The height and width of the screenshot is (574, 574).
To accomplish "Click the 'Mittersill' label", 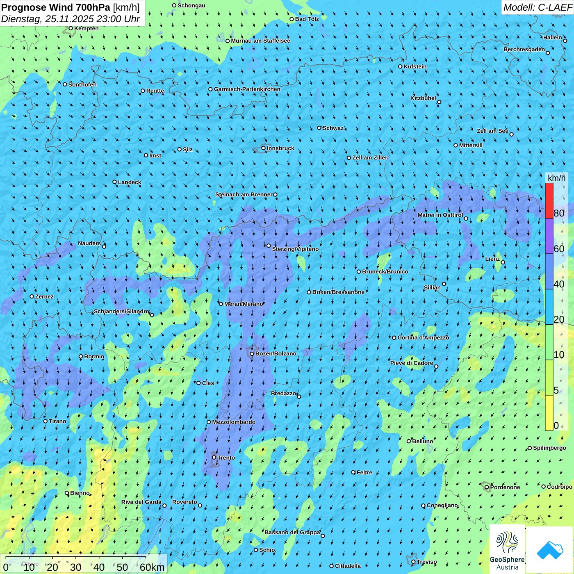I will point(471,145).
